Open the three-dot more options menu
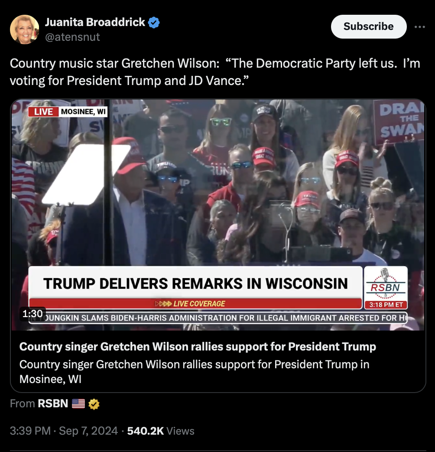 pyautogui.click(x=419, y=27)
